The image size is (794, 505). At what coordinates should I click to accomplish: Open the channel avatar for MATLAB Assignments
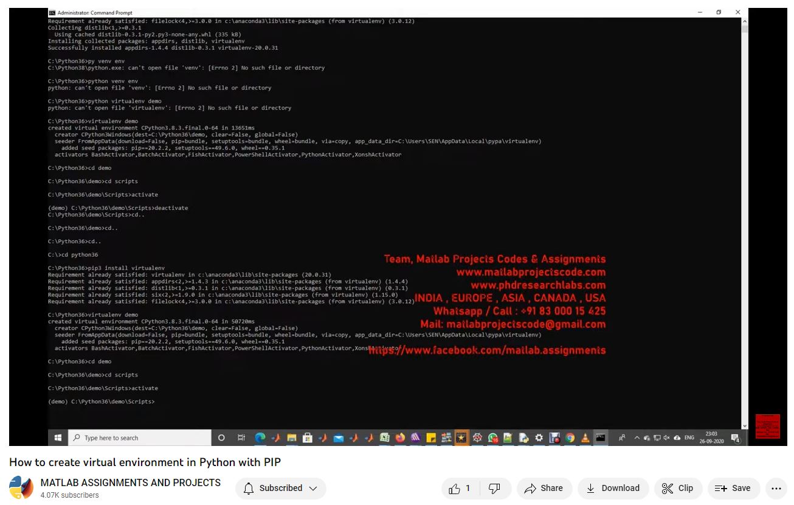21,488
